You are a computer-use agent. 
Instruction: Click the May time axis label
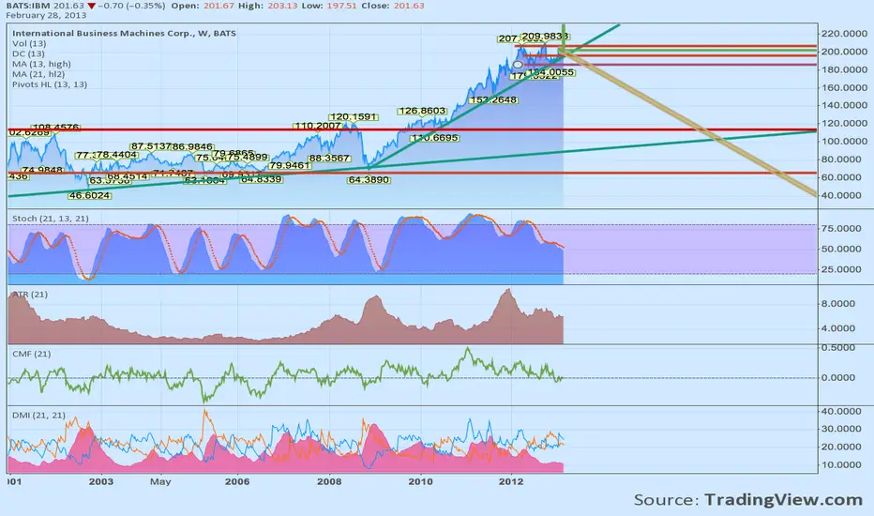(x=160, y=481)
